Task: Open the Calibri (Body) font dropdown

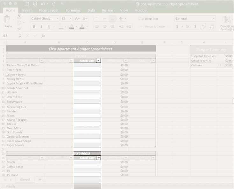Action: coord(57,19)
